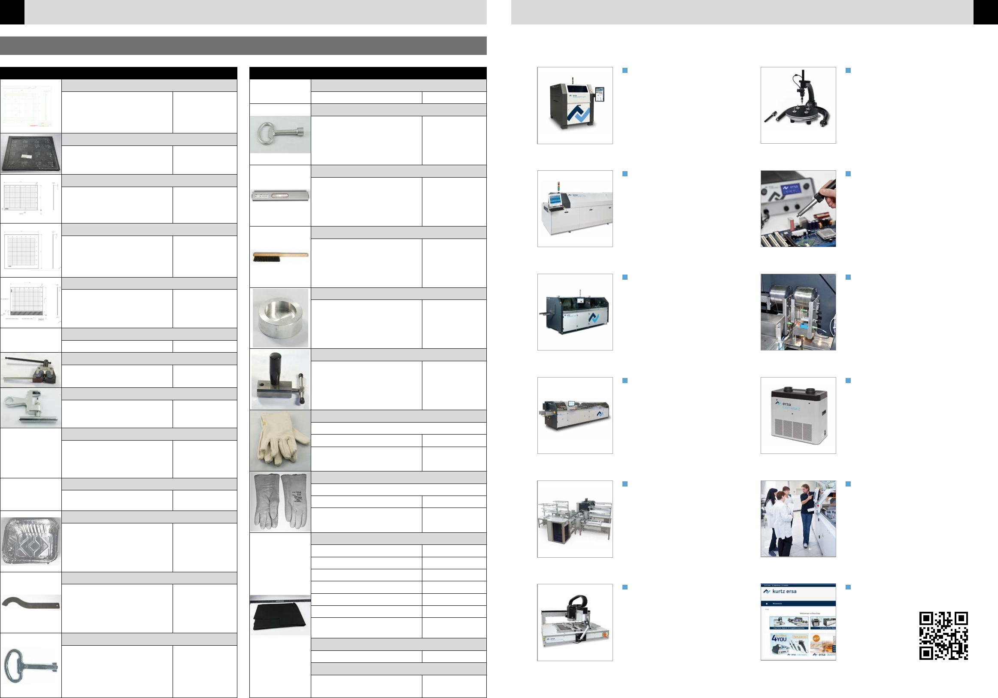The width and height of the screenshot is (998, 698).
Task: Click the blue bullet next to the fume extractor
Action: 848,381
